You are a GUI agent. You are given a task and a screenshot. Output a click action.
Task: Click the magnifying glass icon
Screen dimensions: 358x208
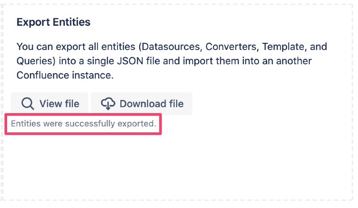[28, 104]
